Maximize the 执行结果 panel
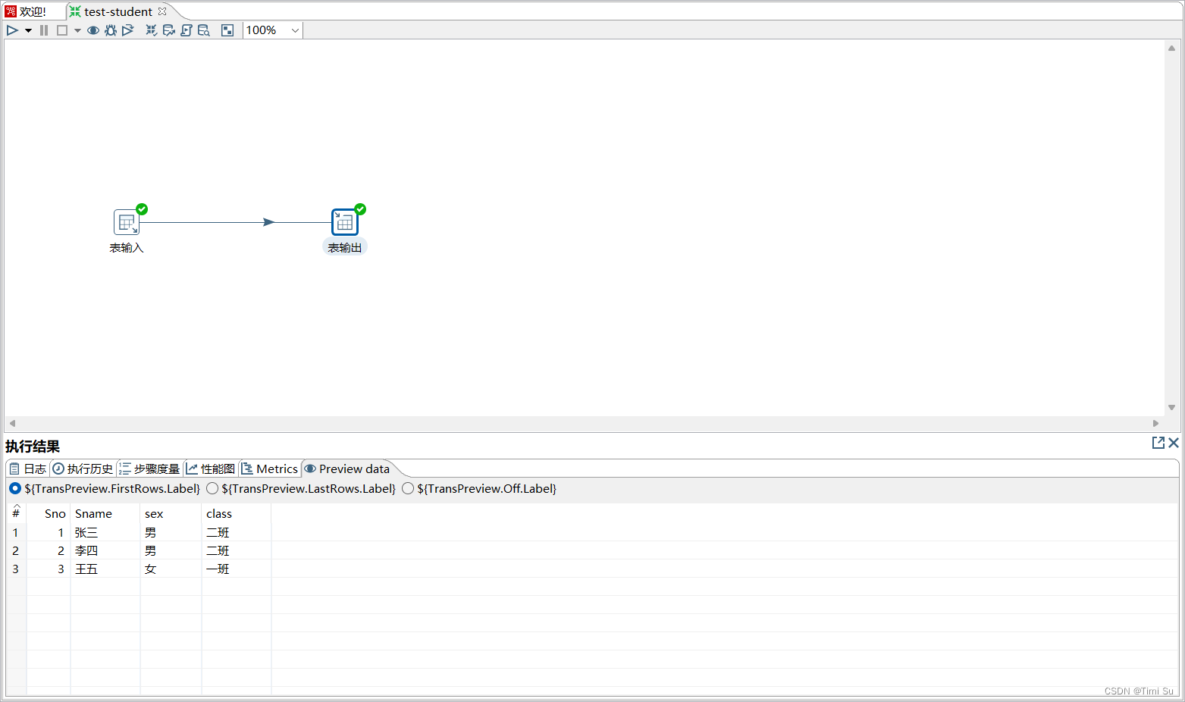The image size is (1185, 702). pos(1158,443)
